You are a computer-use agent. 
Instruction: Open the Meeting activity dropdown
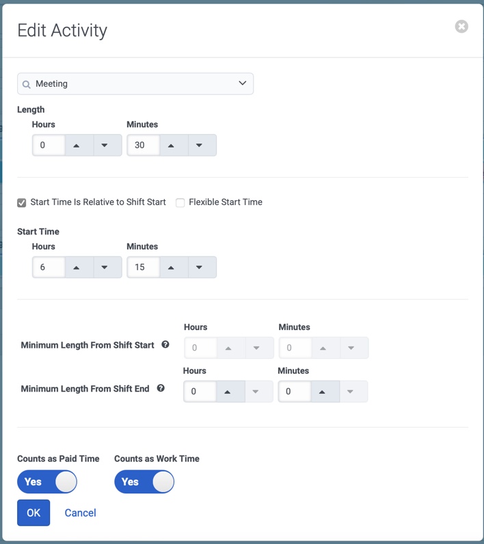[135, 83]
